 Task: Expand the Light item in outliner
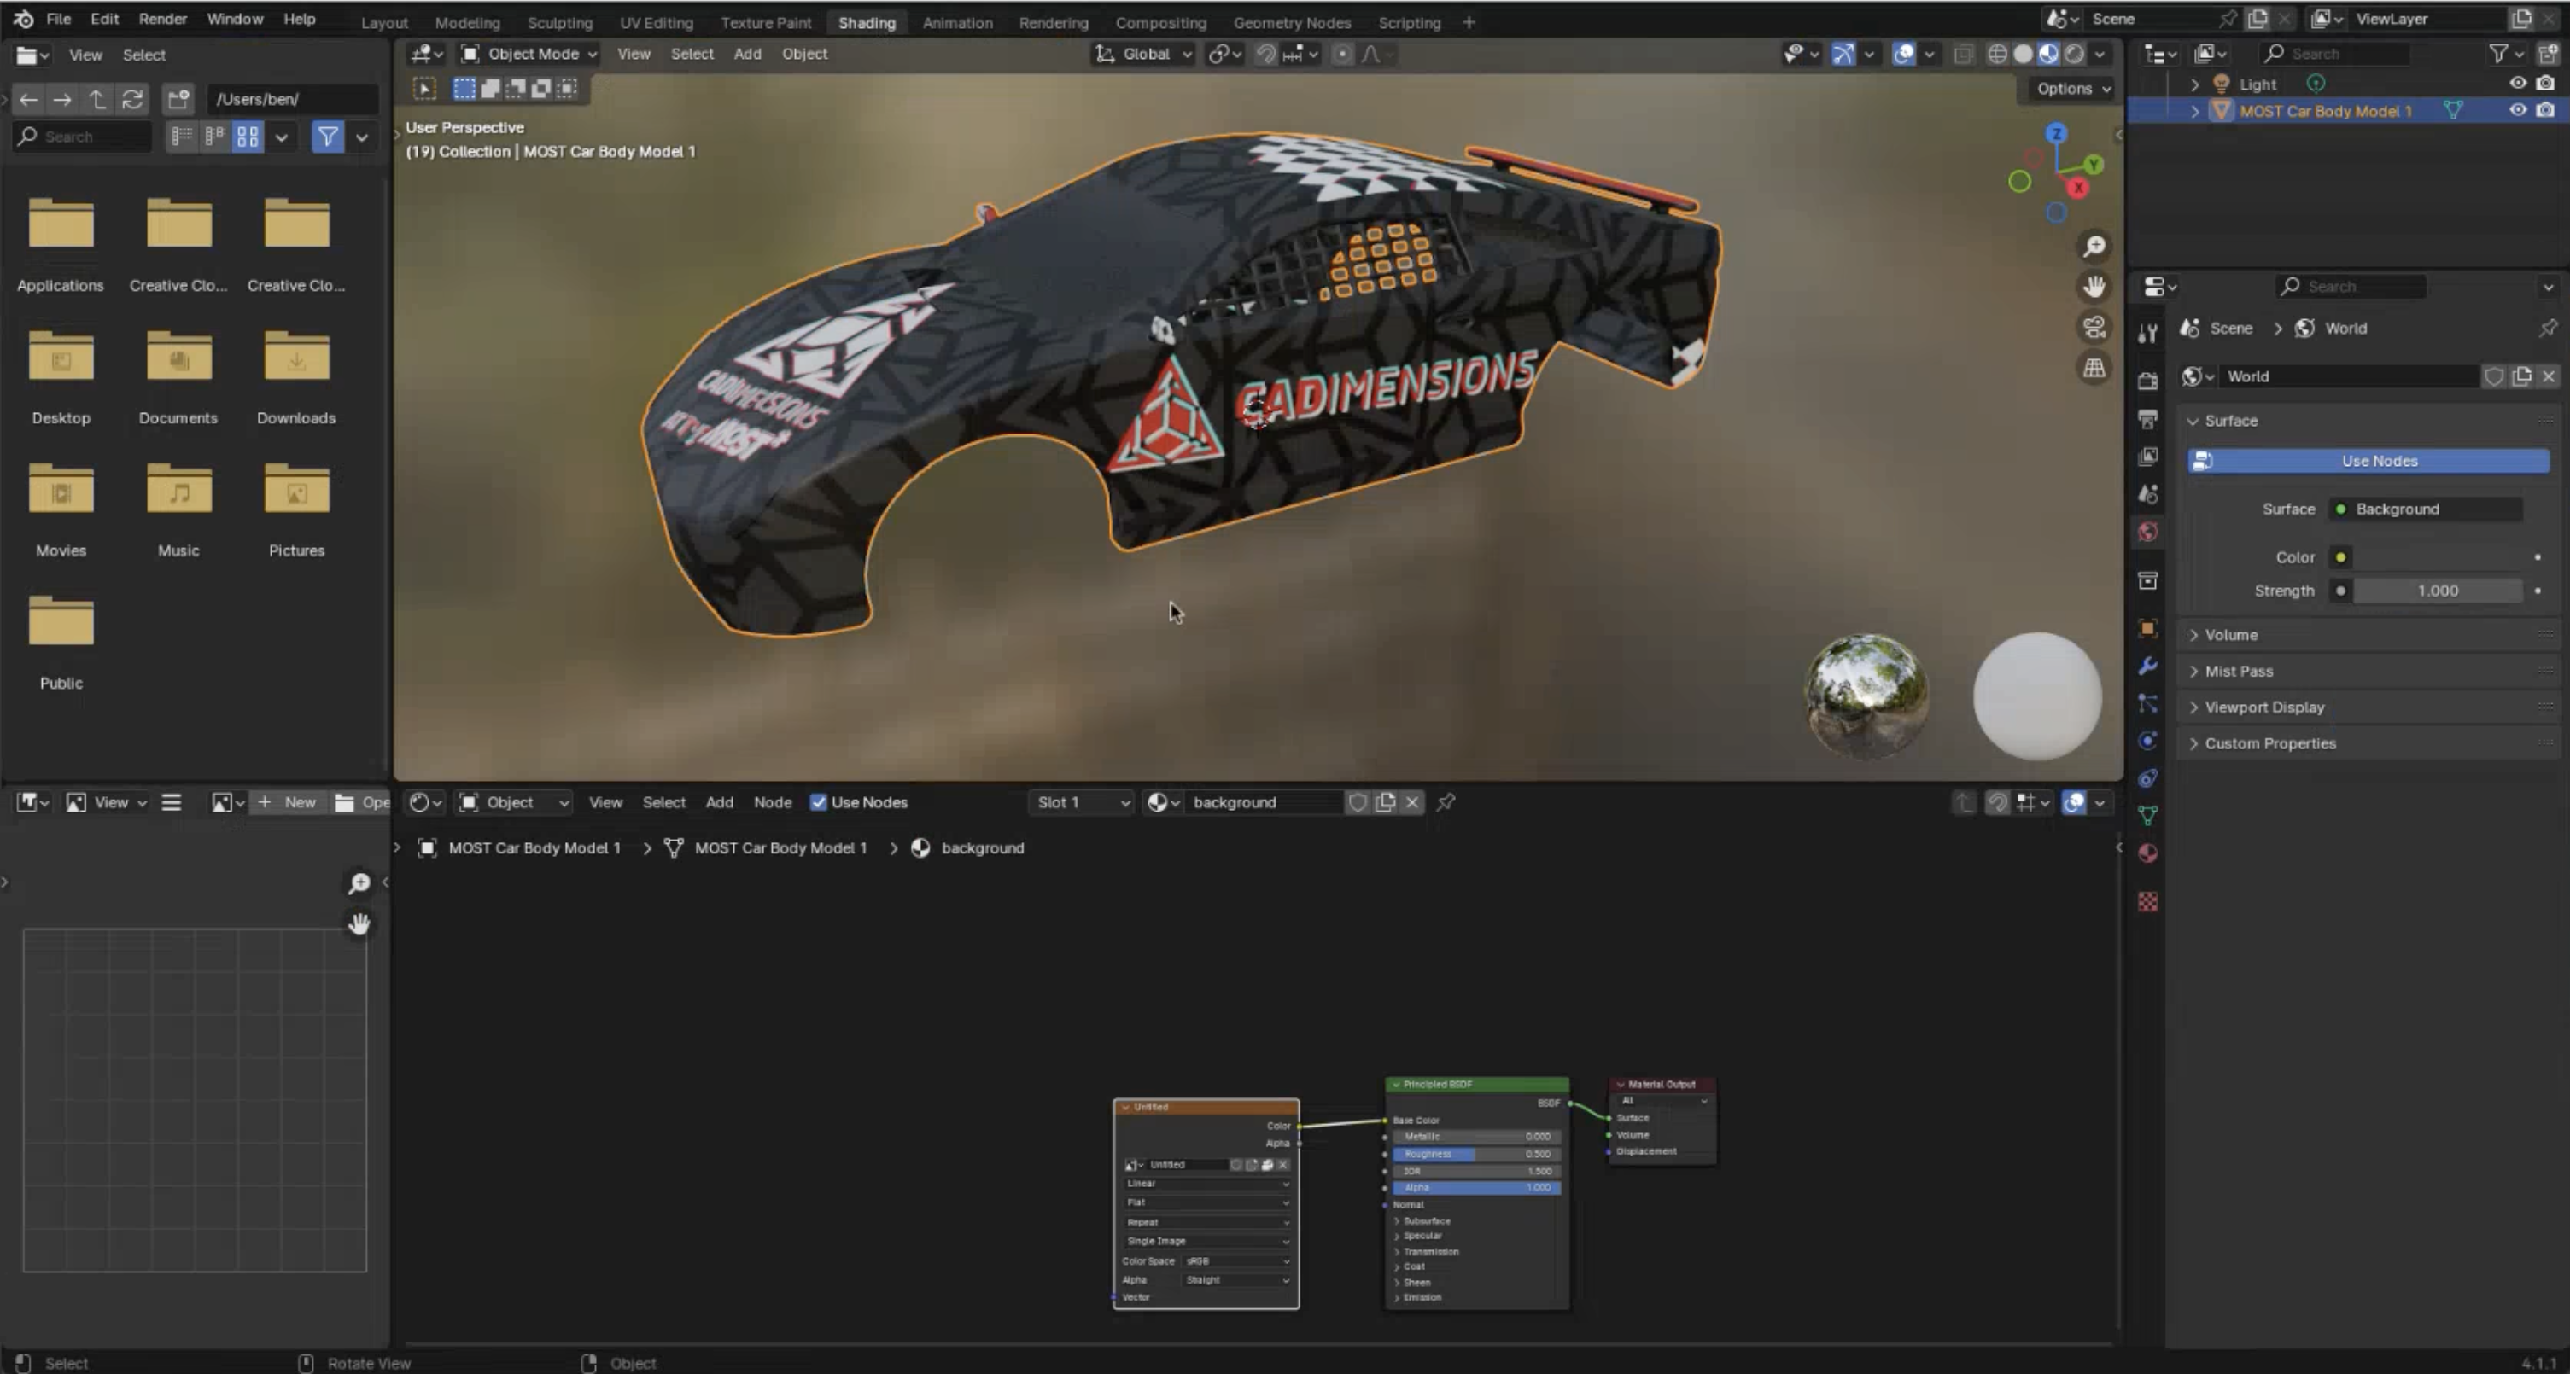pos(2193,84)
